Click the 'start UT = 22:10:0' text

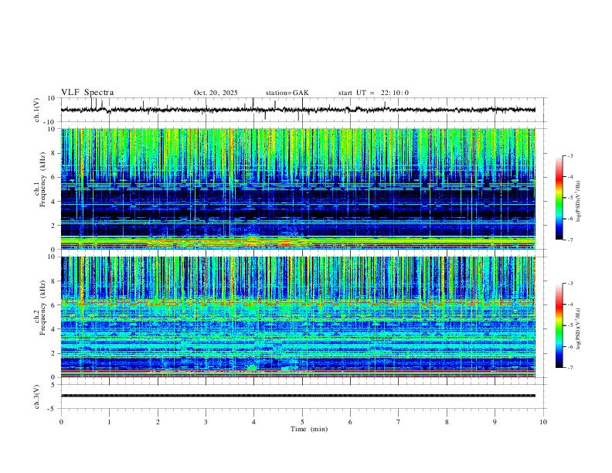373,93
